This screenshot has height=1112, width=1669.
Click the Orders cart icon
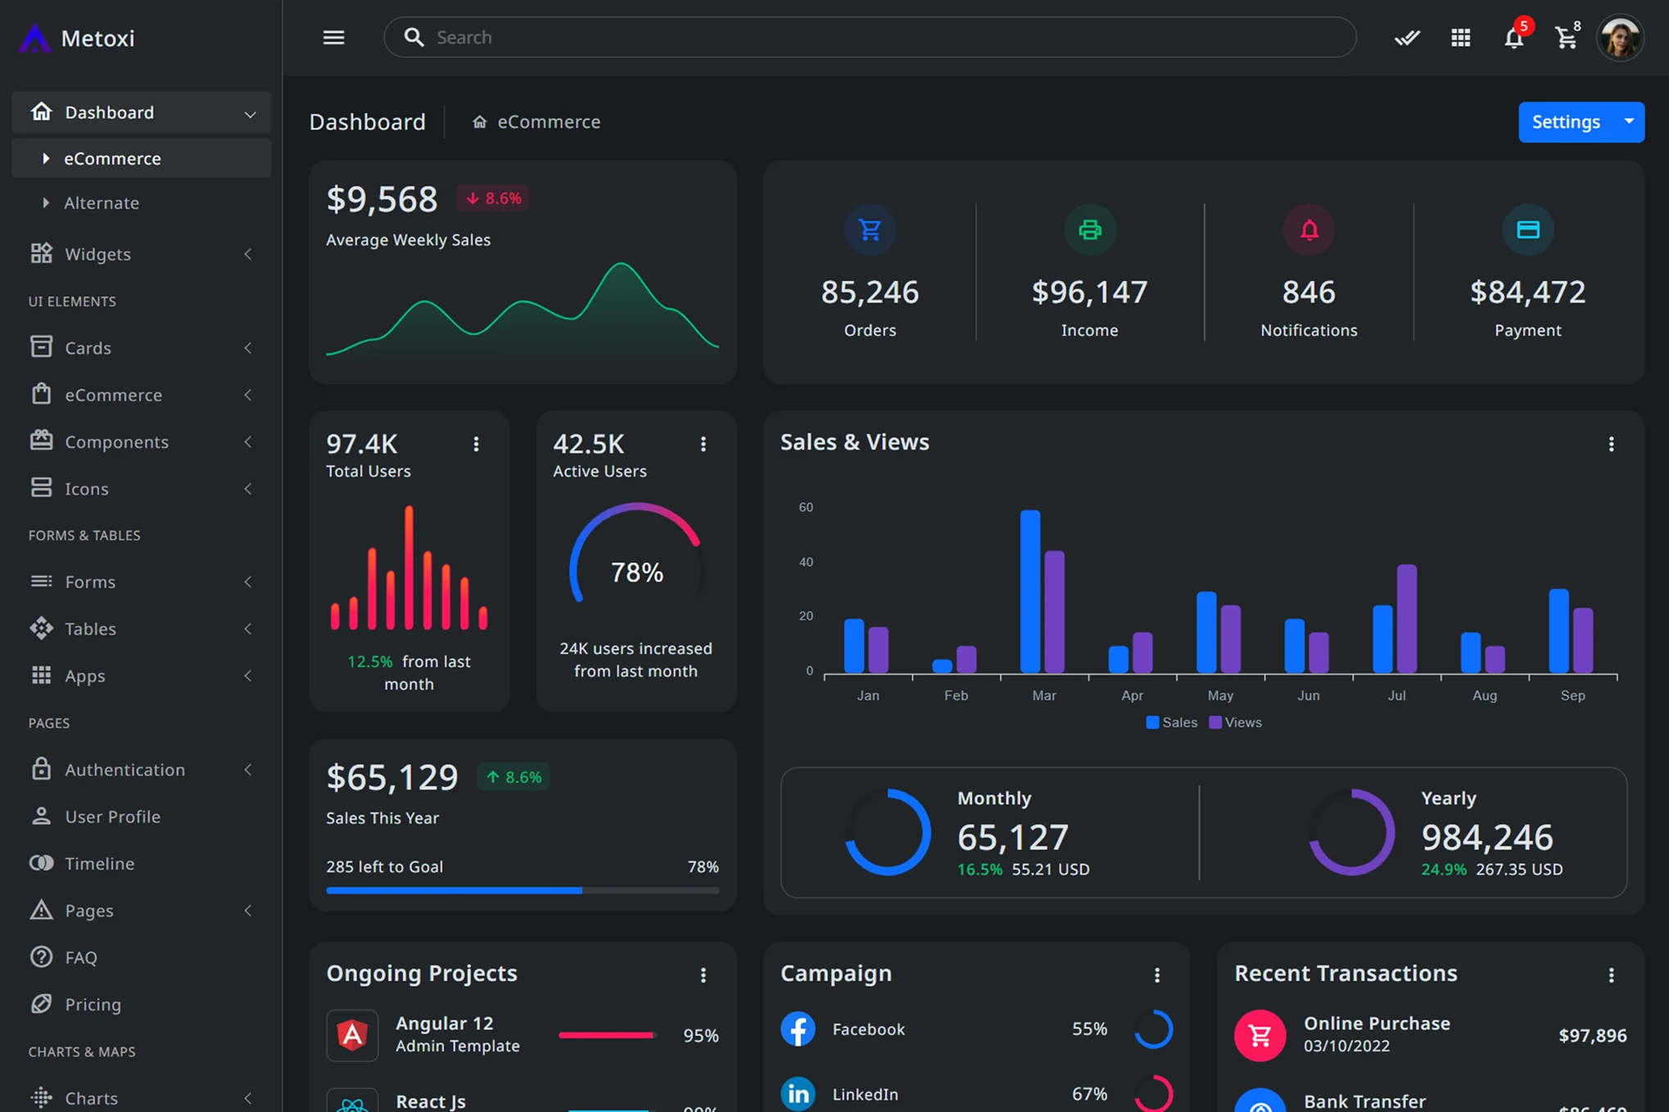click(x=870, y=230)
